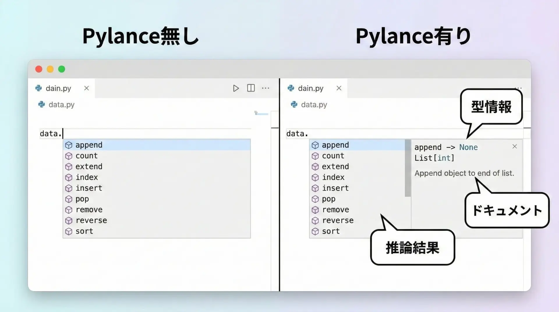
Task: Click the Python icon in right data.py breadcrumb
Action: [x=294, y=104]
